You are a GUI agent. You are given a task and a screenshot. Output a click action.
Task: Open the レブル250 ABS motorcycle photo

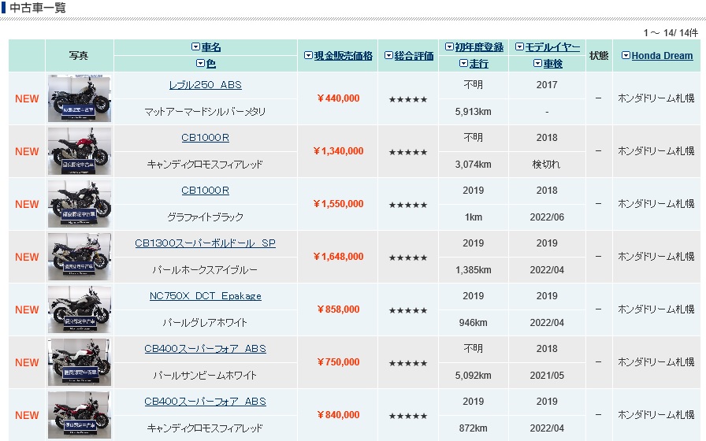coord(80,98)
